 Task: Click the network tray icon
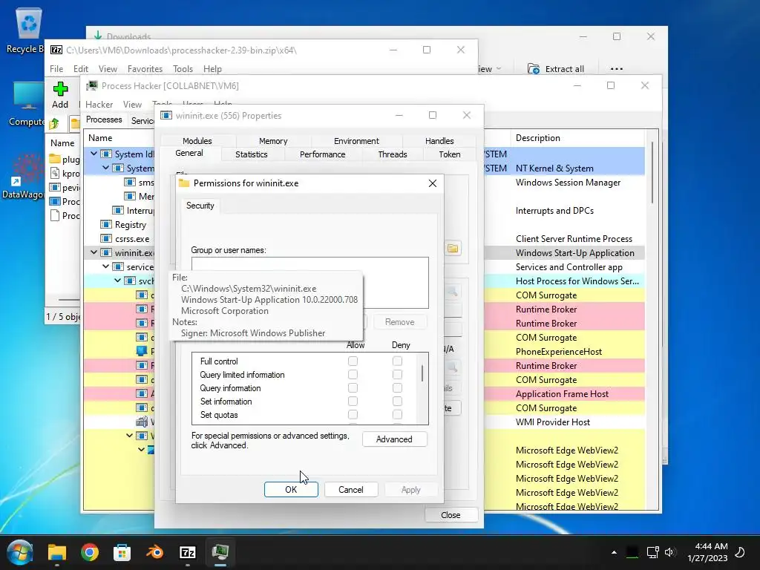[652, 552]
